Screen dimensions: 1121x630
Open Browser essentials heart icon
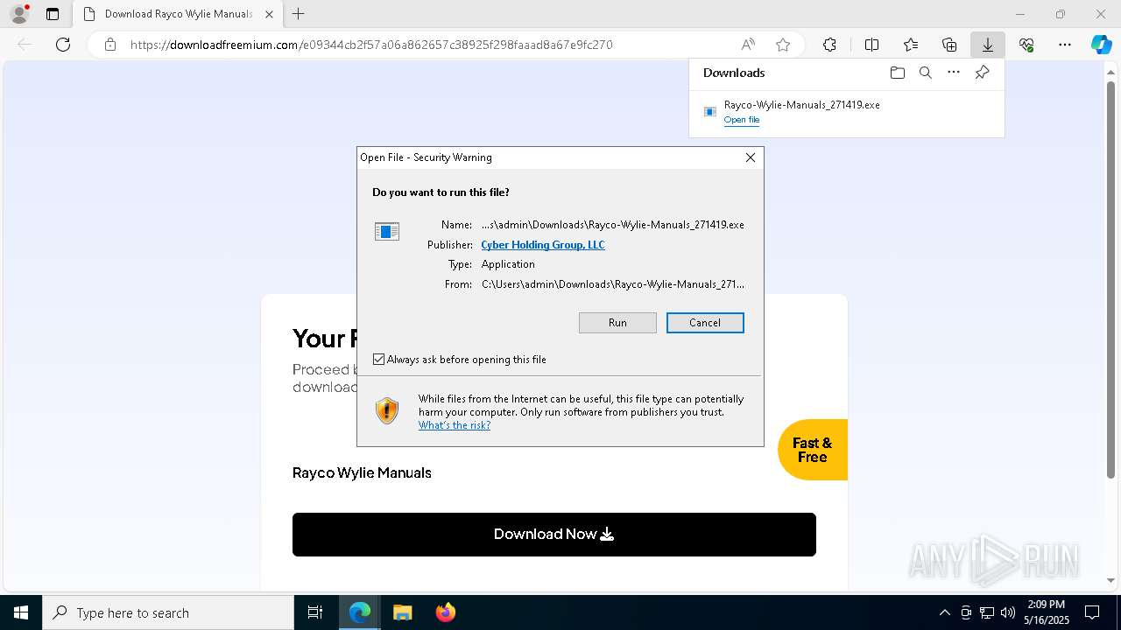coord(1026,45)
